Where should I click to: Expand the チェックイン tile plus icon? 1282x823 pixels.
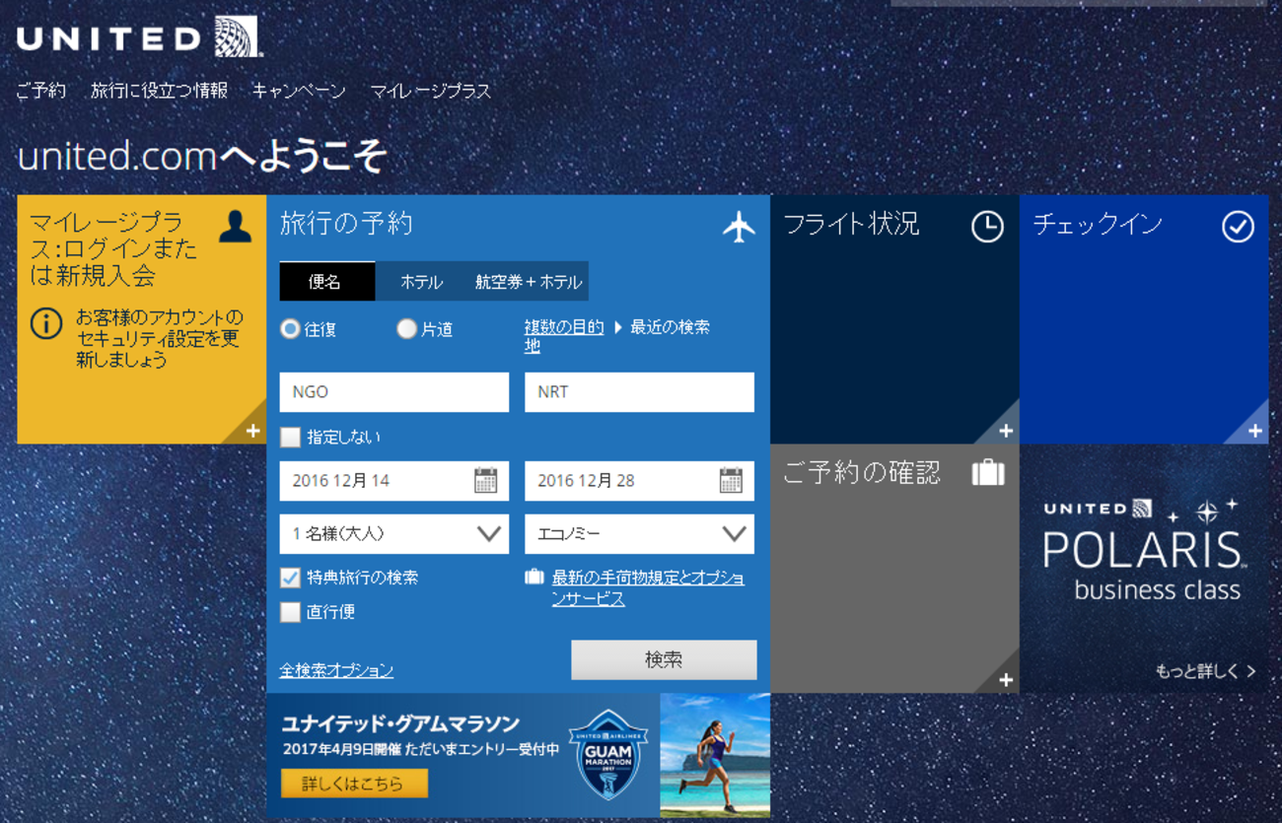tap(1255, 431)
